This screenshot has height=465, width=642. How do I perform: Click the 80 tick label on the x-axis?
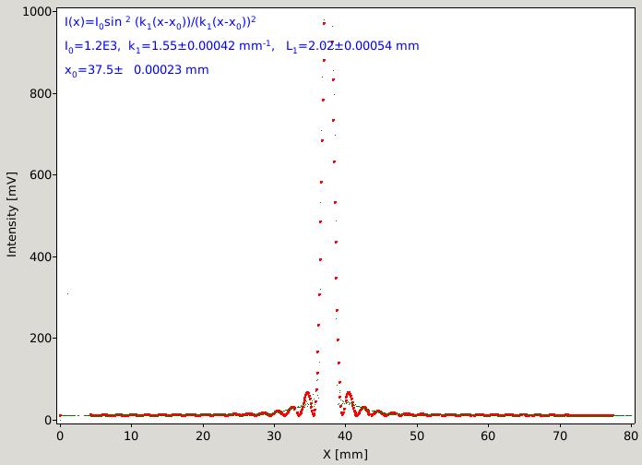(631, 435)
